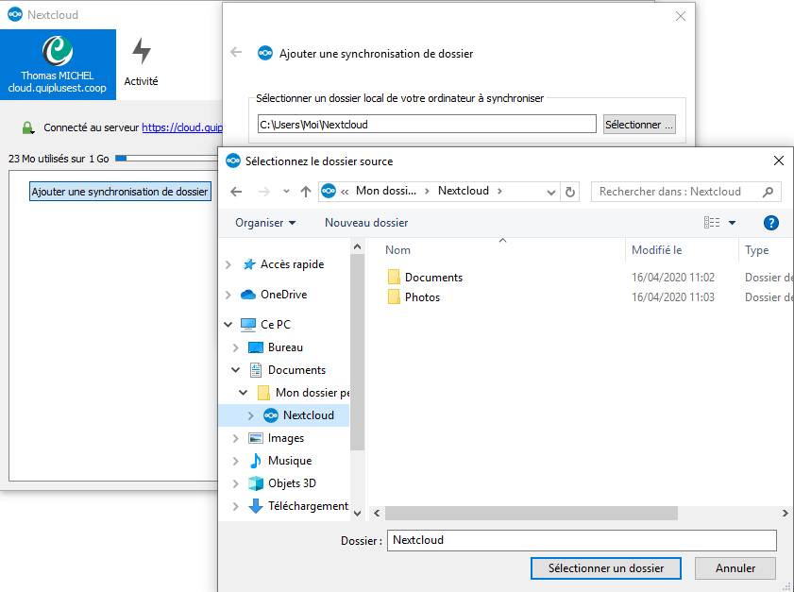Select Nextcloud in navigation tree

(x=309, y=415)
